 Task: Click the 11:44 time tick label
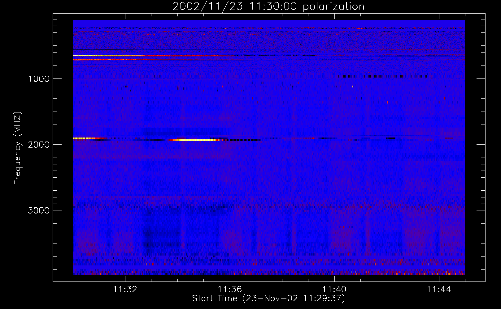pos(439,290)
